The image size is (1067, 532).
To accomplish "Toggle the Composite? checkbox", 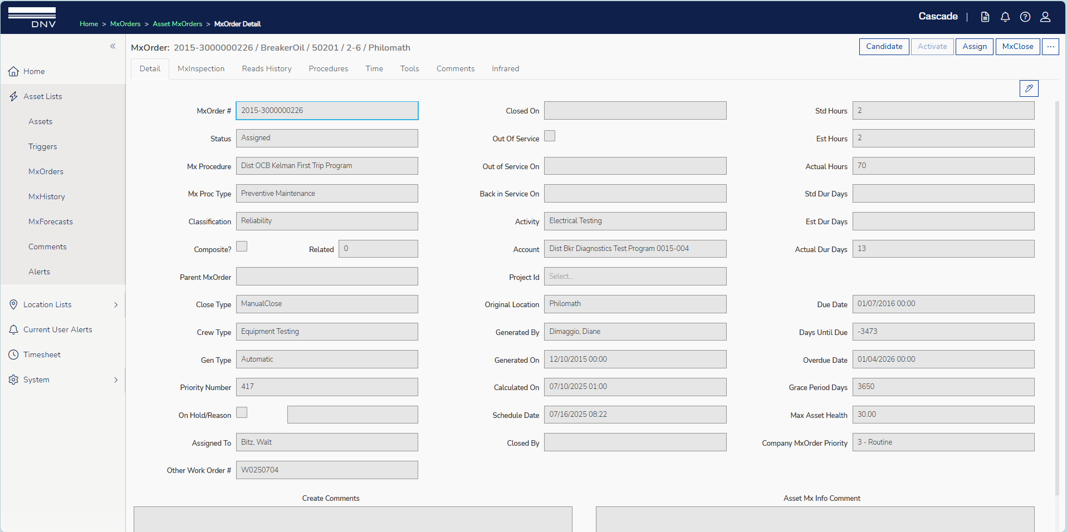I will point(241,246).
